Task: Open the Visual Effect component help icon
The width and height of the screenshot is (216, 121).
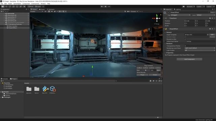Action: pyautogui.click(x=210, y=29)
